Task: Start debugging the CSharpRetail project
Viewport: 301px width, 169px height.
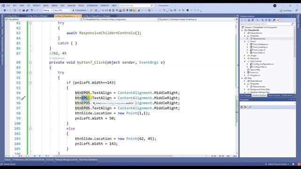Action: tap(80, 10)
